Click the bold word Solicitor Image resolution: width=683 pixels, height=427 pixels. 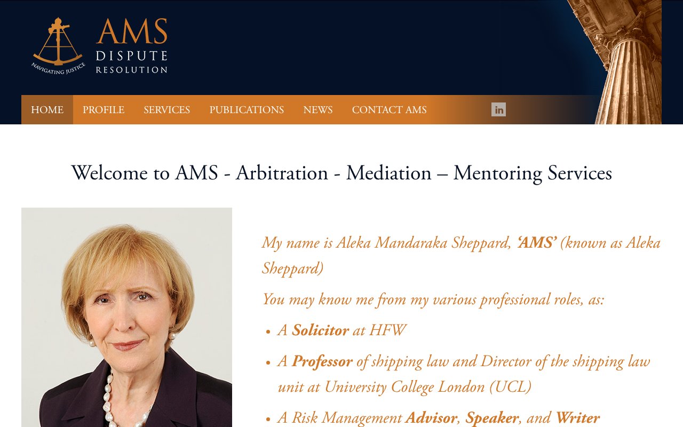click(320, 331)
